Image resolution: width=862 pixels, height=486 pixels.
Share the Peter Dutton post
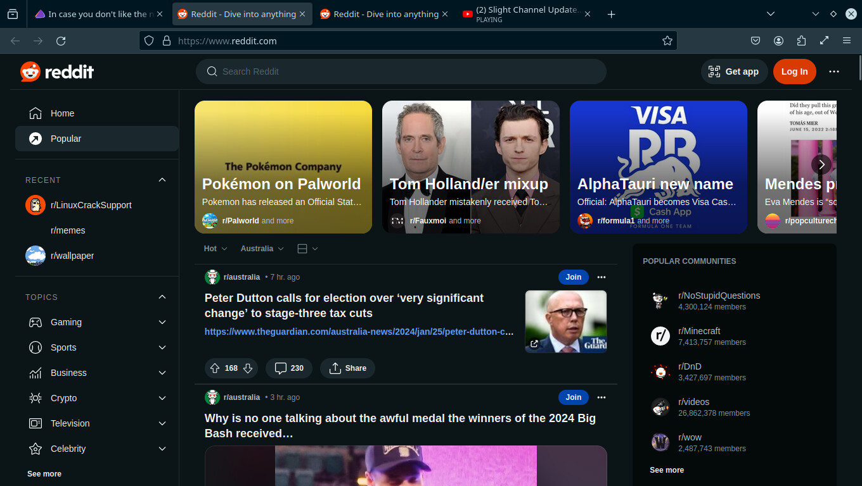click(x=347, y=368)
